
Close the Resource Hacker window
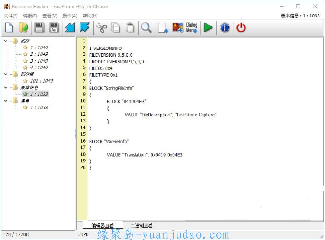[315, 6]
